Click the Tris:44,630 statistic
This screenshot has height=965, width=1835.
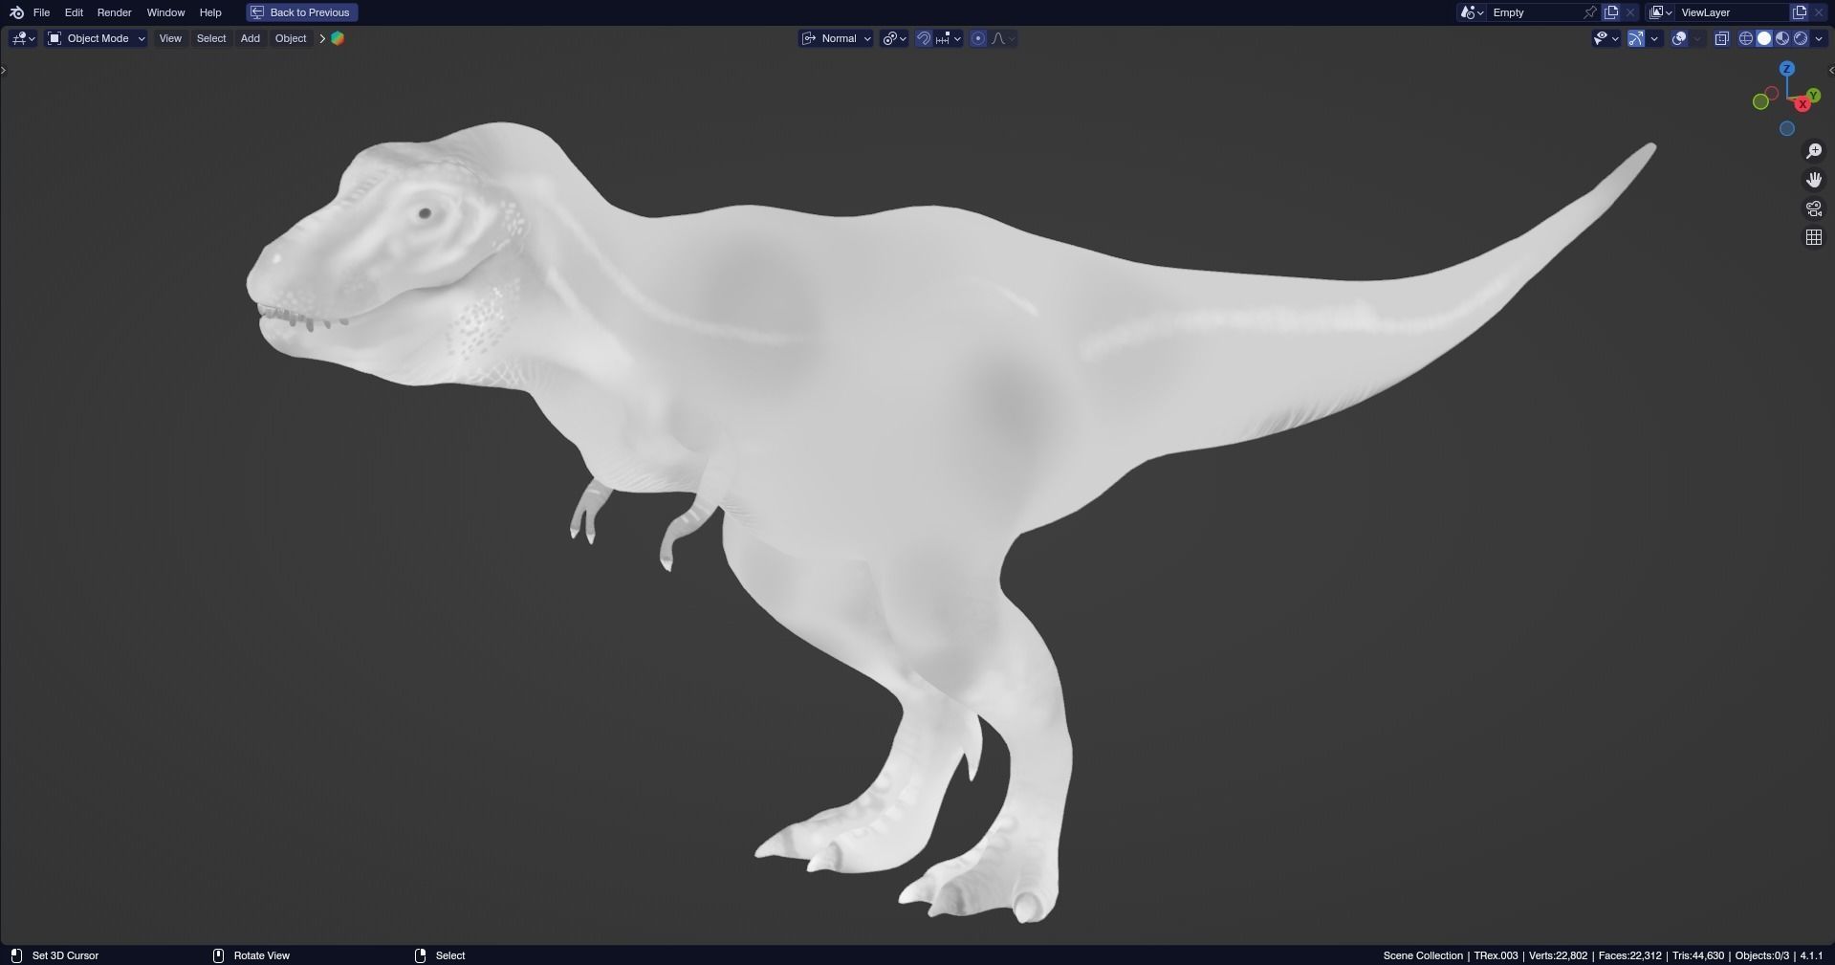[x=1698, y=955]
